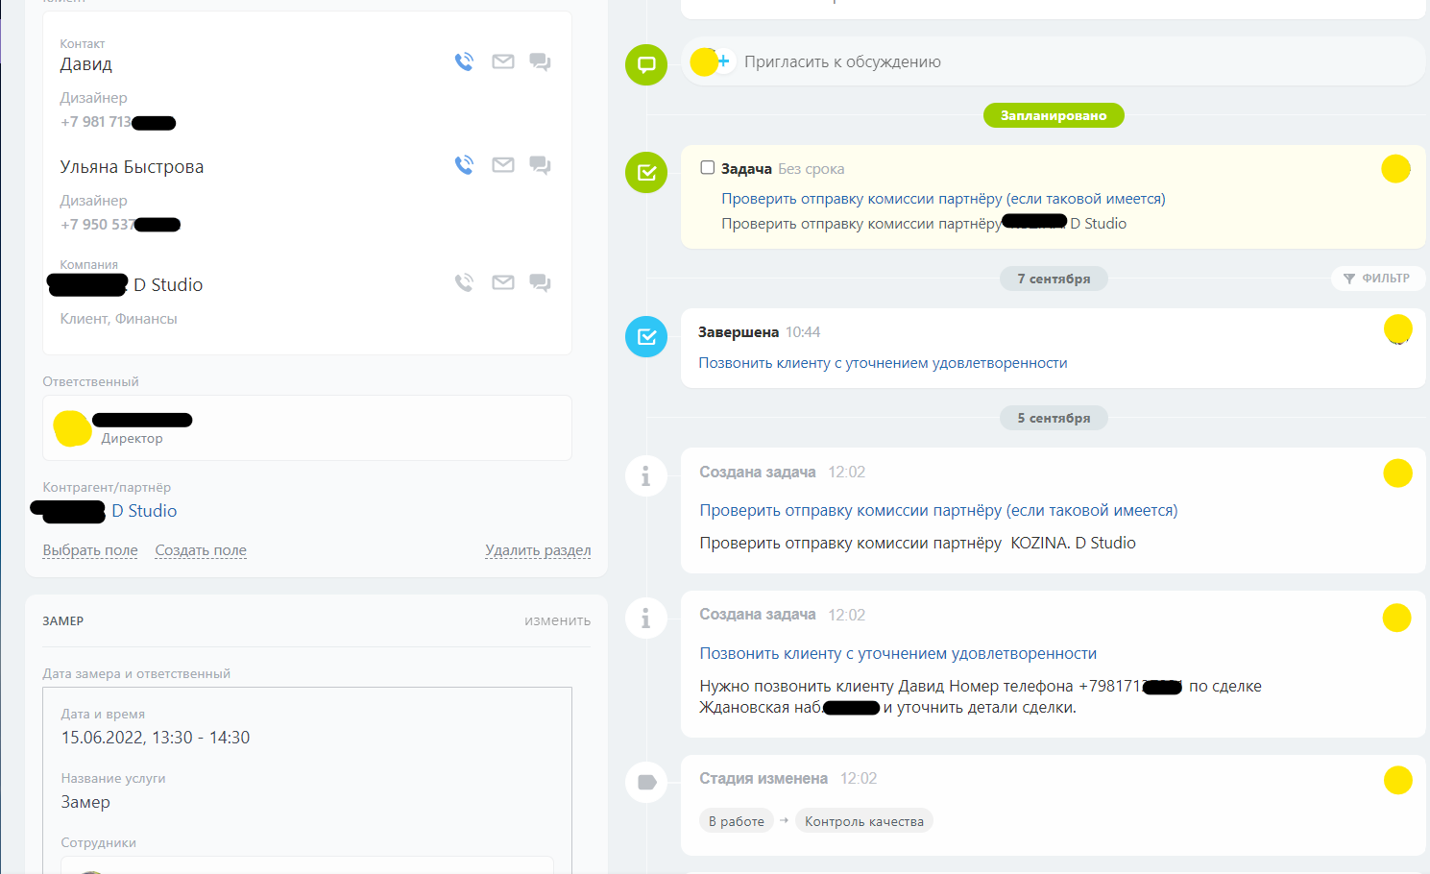1430x874 pixels.
Task: Click Удалить раздел link
Action: (538, 550)
